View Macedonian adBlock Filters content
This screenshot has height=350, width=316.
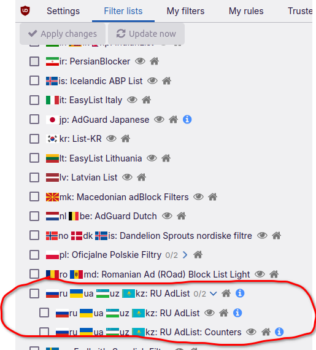click(198, 197)
